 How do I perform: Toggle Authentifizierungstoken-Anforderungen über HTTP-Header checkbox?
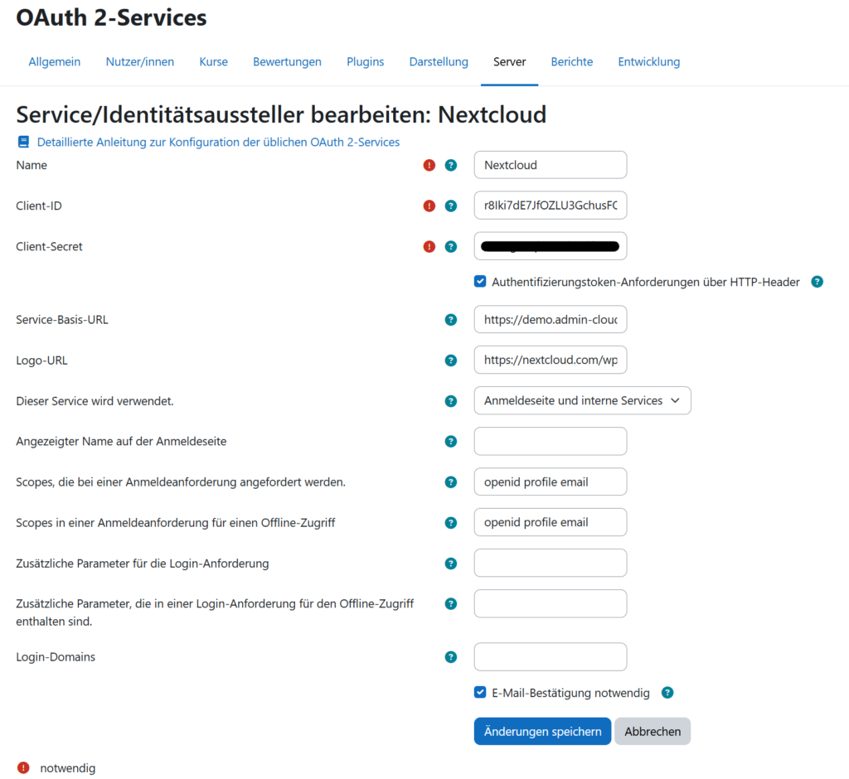480,282
